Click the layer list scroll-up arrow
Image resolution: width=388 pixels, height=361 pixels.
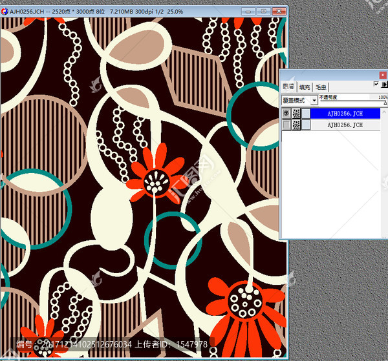coord(384,112)
